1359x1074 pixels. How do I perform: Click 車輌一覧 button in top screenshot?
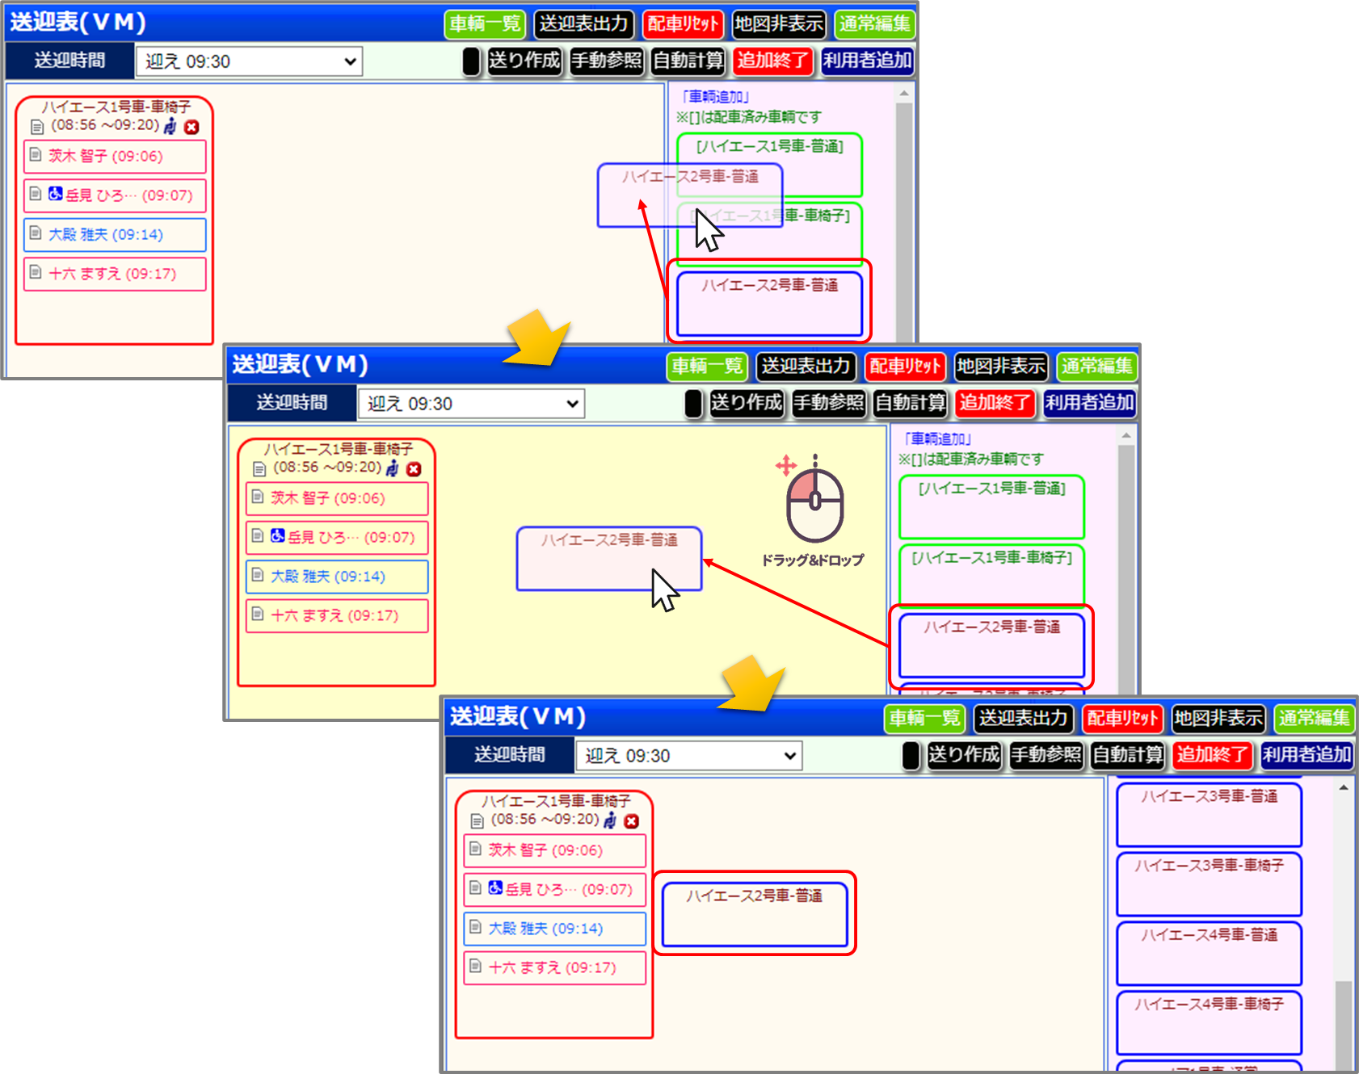pyautogui.click(x=485, y=24)
